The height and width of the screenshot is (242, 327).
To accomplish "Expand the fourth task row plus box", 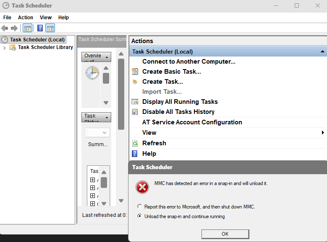I will [x=92, y=203].
